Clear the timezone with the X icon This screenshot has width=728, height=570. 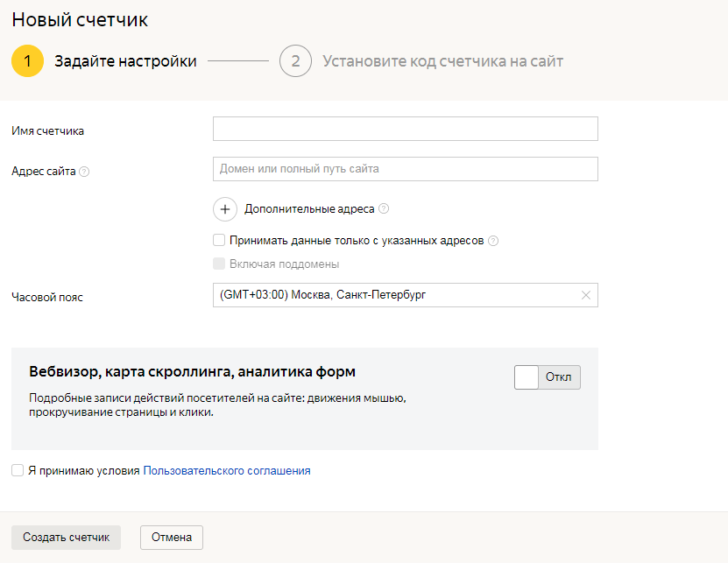(x=586, y=295)
